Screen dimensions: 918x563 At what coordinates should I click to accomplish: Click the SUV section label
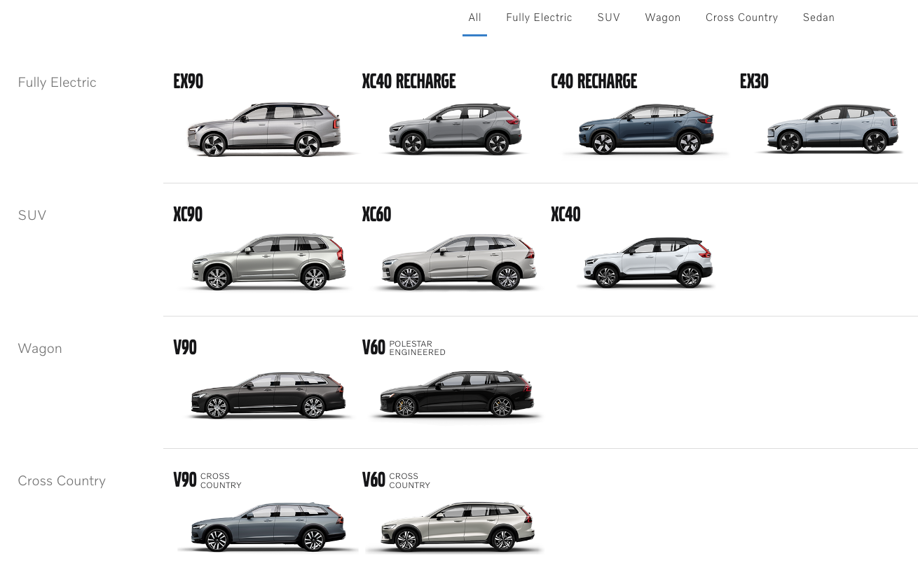pyautogui.click(x=32, y=216)
